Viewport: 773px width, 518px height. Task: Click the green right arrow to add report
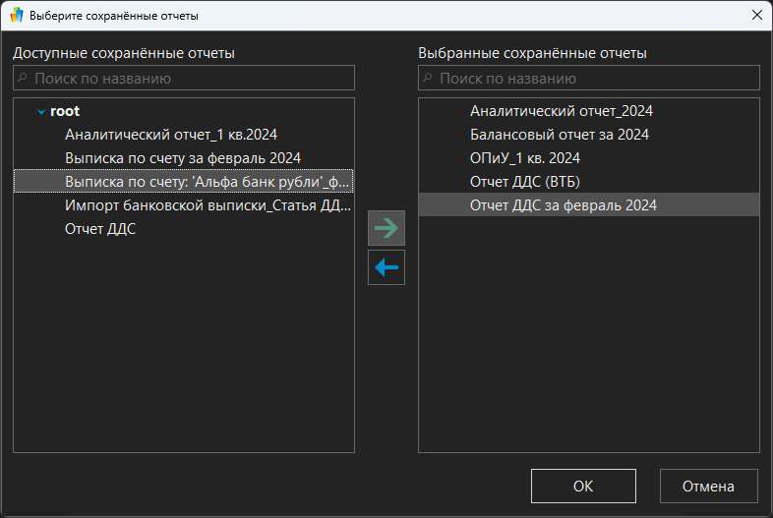tap(386, 228)
